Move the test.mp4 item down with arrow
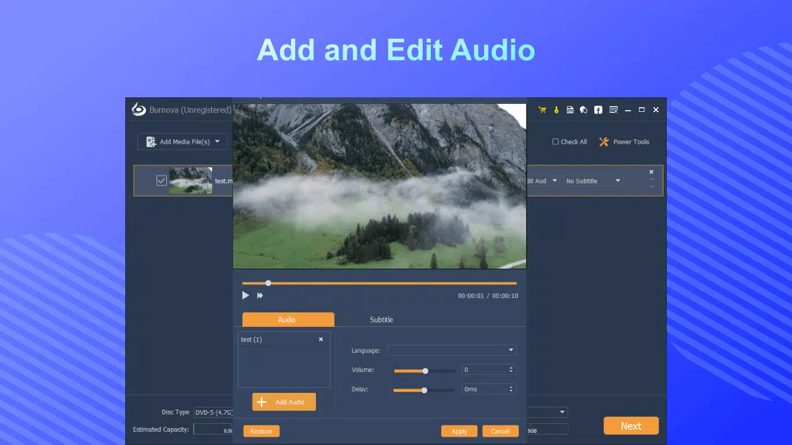Screen dimensions: 792x445 click(x=651, y=187)
